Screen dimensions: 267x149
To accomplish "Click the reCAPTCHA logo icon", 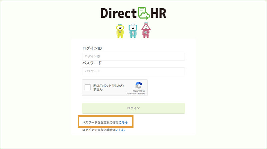I will pyautogui.click(x=139, y=85).
